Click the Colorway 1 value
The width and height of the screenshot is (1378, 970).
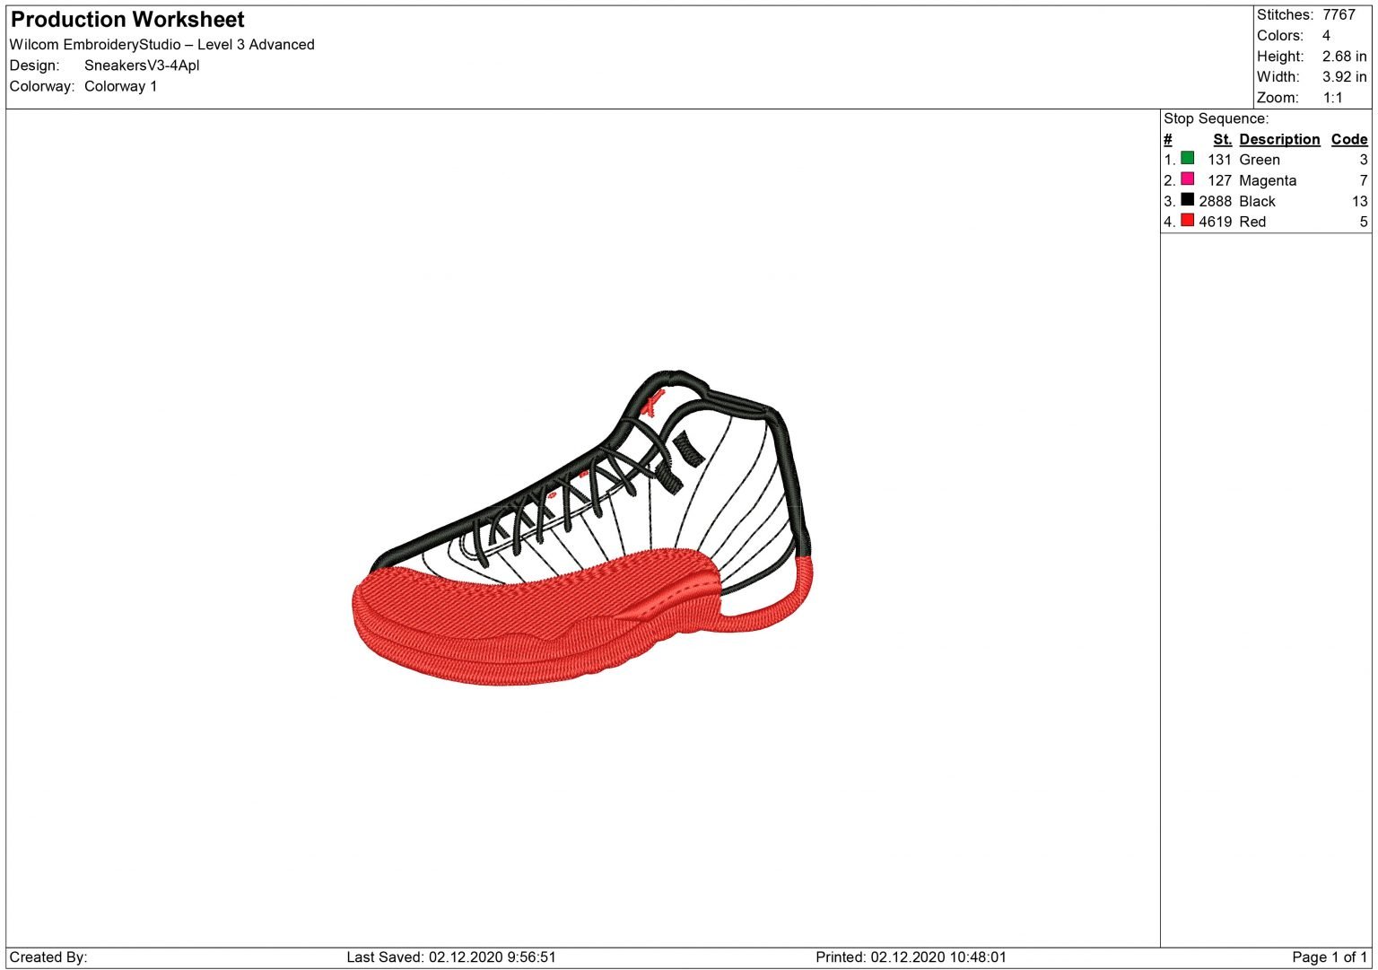(x=120, y=86)
